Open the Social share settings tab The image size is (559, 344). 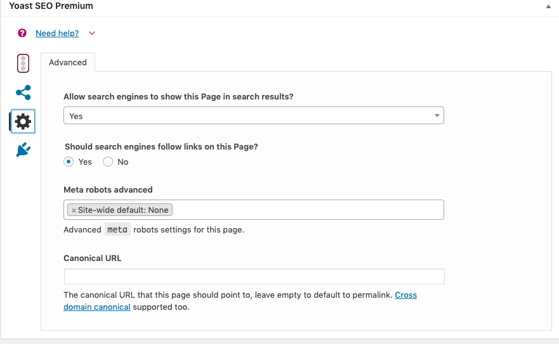point(23,92)
